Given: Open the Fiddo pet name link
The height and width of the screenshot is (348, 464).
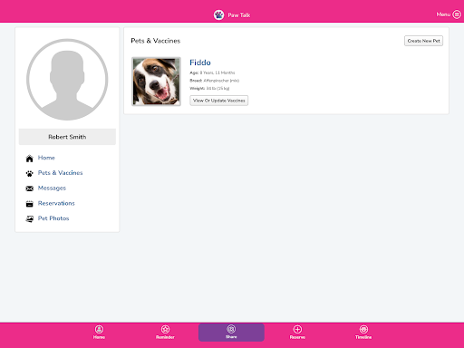Looking at the screenshot, I should click(x=200, y=63).
